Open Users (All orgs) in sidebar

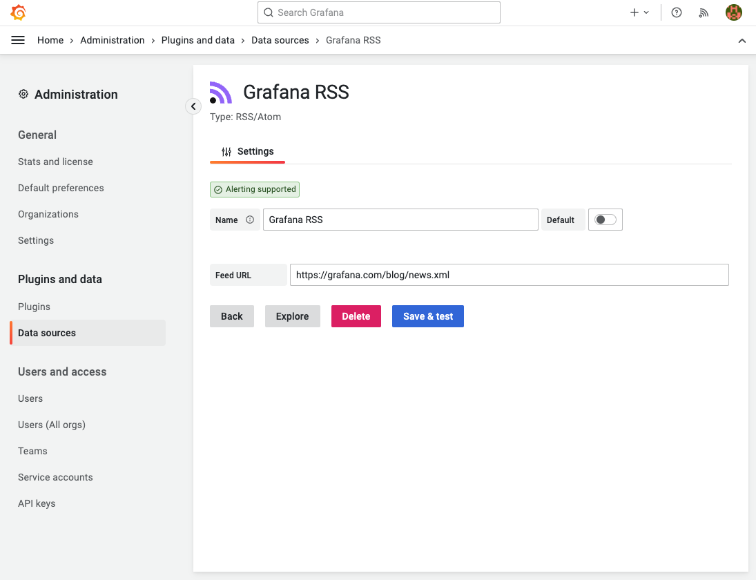[52, 425]
